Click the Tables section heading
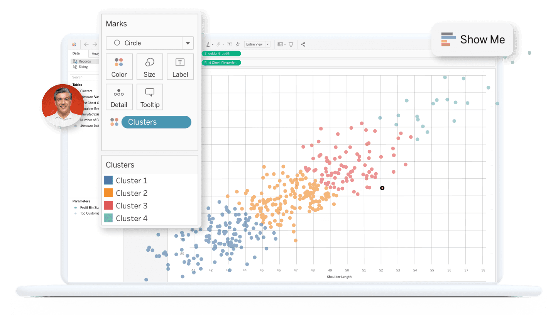Viewport: 558px width, 315px height. tap(77, 85)
